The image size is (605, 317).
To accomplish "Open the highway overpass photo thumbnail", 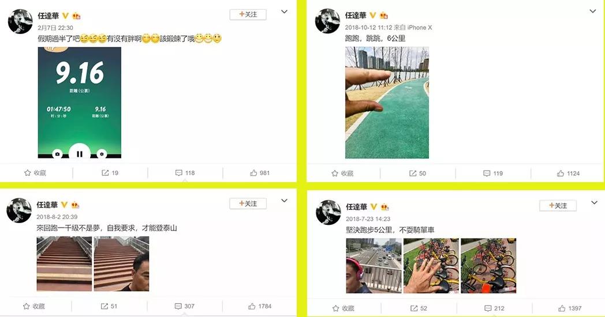I will (x=374, y=266).
